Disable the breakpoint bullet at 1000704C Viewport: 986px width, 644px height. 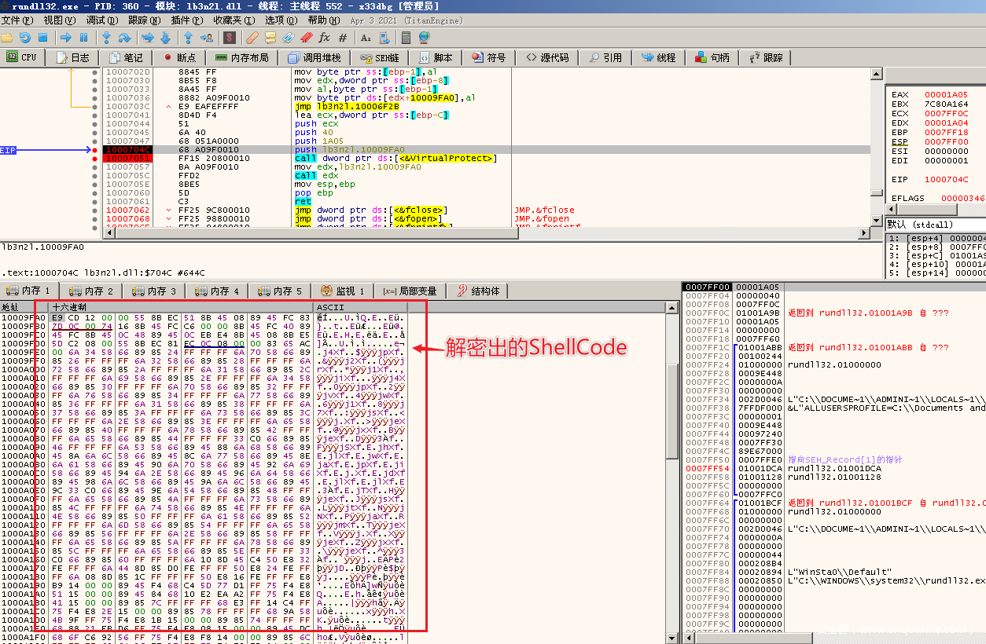95,149
